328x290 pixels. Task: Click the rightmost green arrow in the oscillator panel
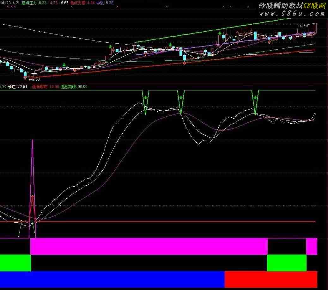255,98
